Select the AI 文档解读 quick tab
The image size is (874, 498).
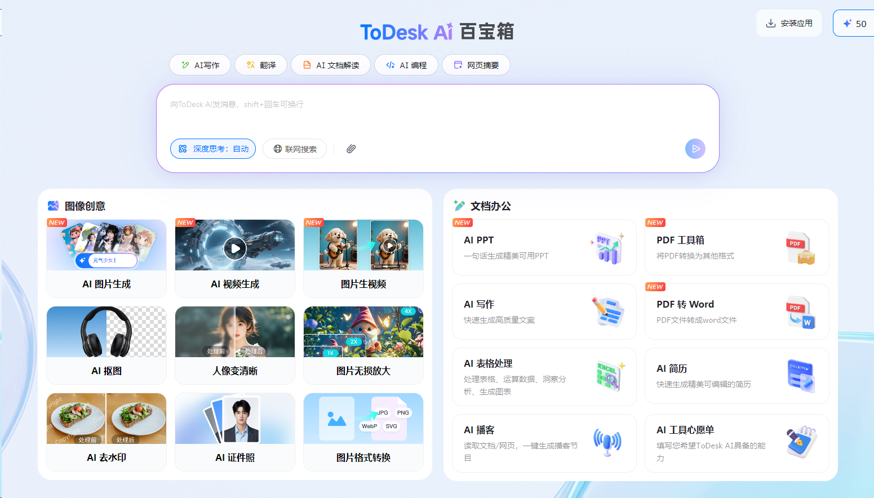pos(331,65)
